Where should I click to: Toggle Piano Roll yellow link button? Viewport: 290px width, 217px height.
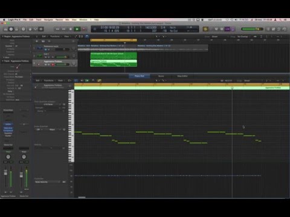(99, 81)
